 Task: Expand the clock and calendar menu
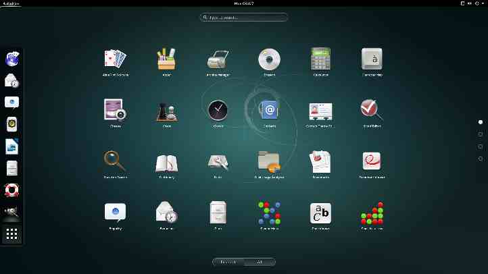click(x=243, y=3)
